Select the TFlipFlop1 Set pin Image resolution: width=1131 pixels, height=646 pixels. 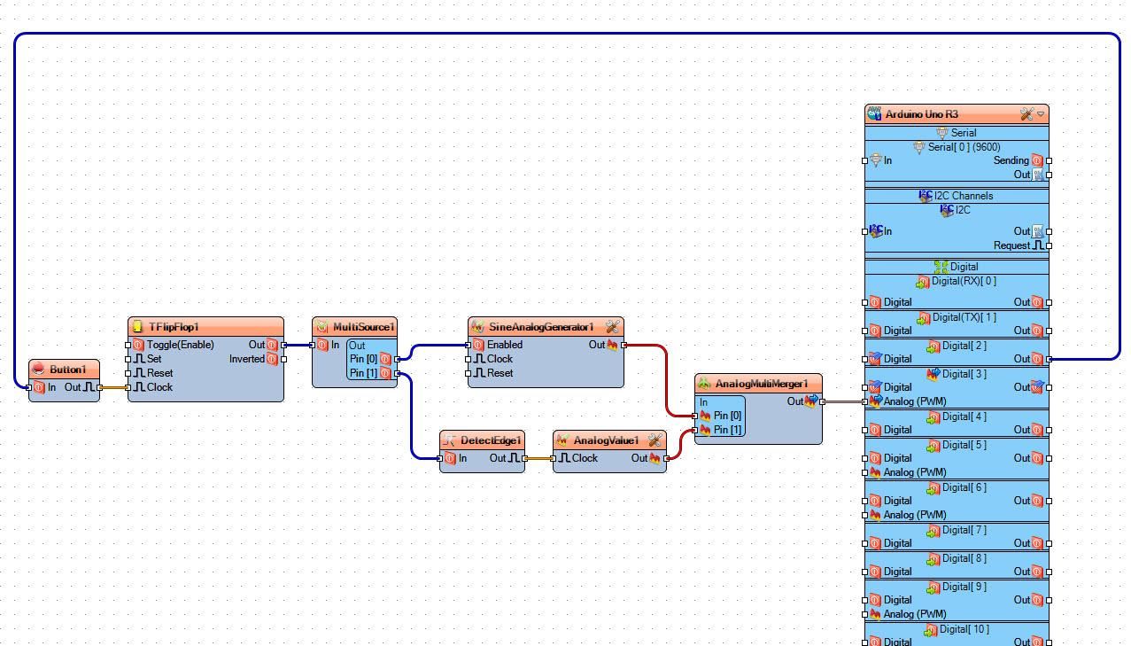pyautogui.click(x=129, y=359)
